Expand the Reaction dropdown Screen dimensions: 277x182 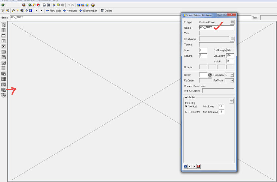[232, 75]
